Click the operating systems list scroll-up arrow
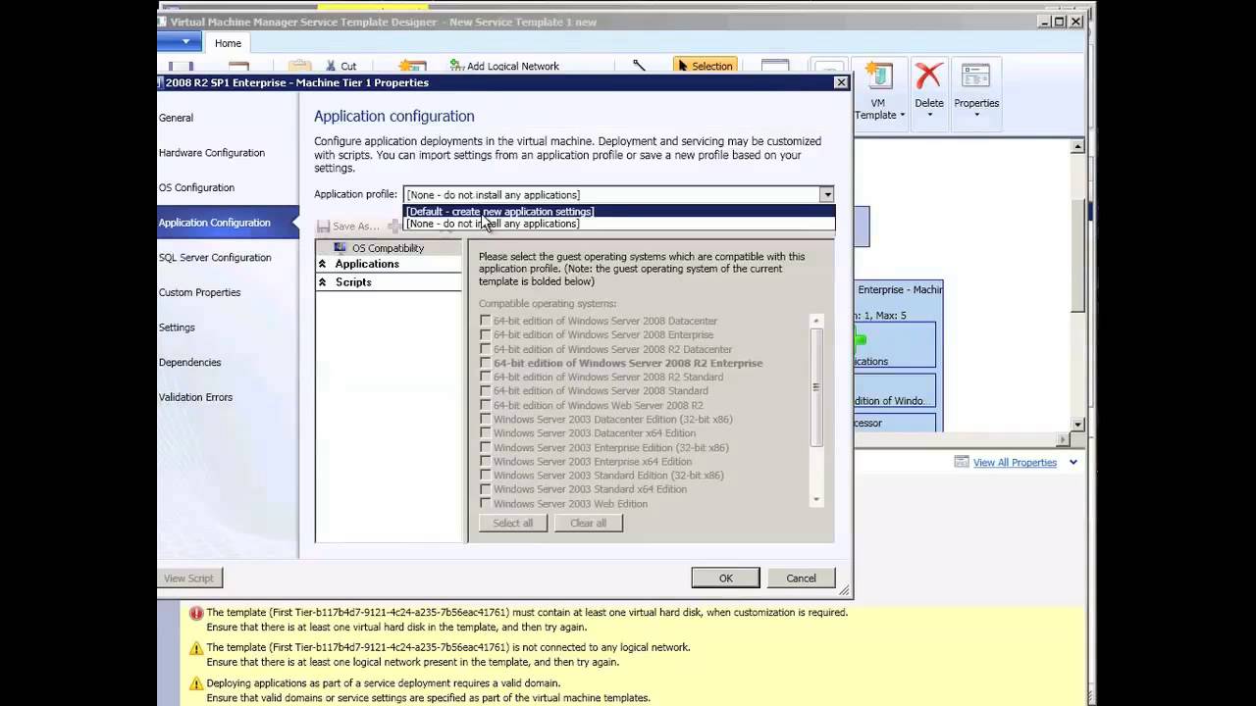Screen dimensions: 1256x706 (815, 321)
